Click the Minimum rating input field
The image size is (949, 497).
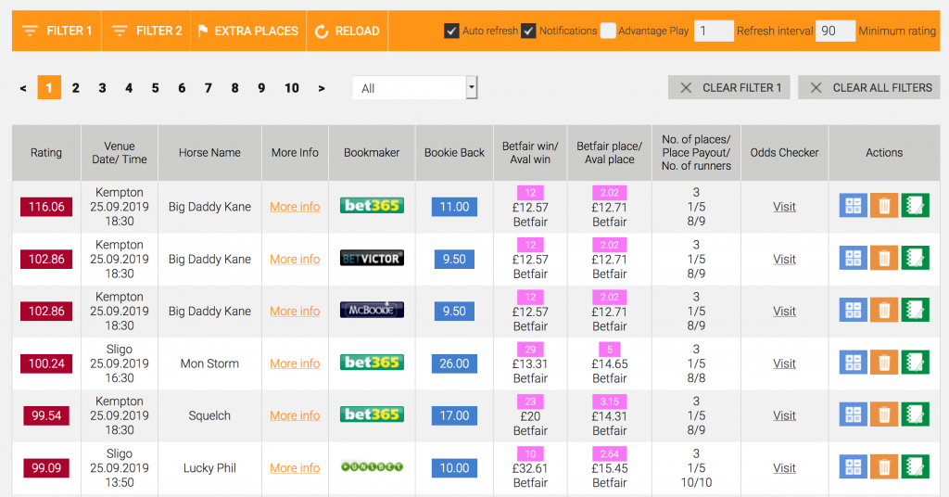click(x=835, y=31)
